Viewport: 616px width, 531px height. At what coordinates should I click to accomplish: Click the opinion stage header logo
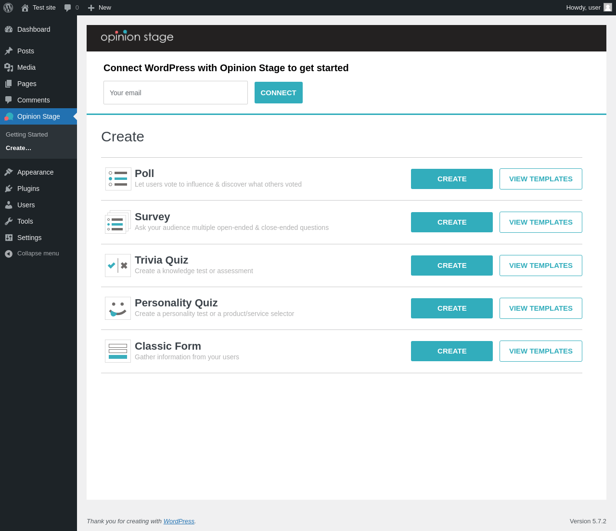point(137,37)
